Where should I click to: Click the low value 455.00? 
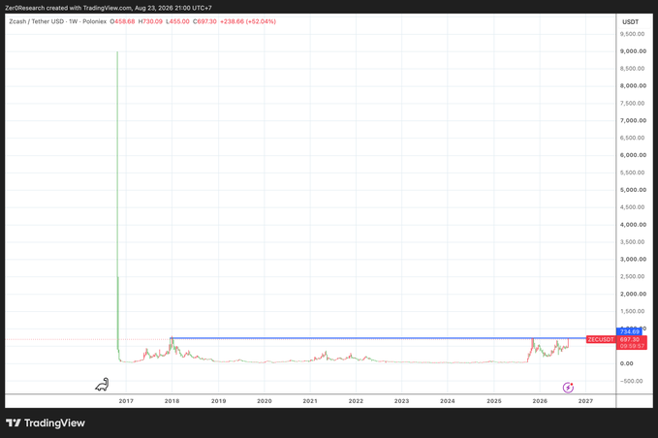(179, 21)
